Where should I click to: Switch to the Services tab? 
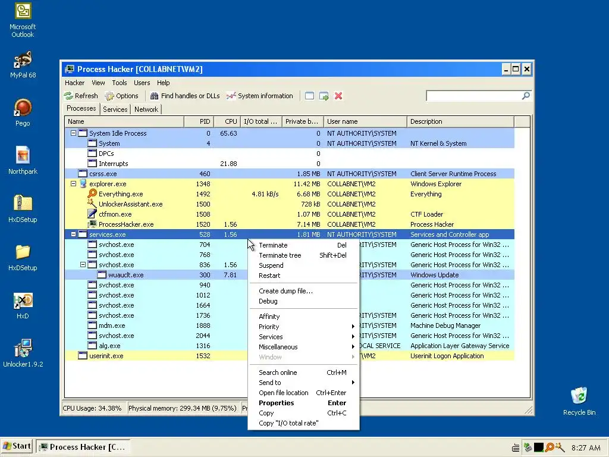(115, 109)
